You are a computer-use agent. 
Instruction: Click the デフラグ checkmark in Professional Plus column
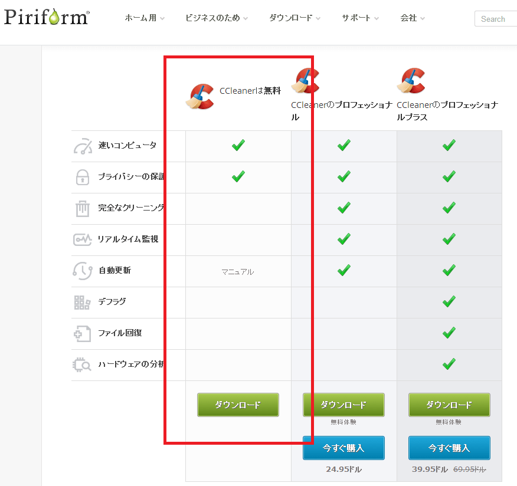point(449,302)
